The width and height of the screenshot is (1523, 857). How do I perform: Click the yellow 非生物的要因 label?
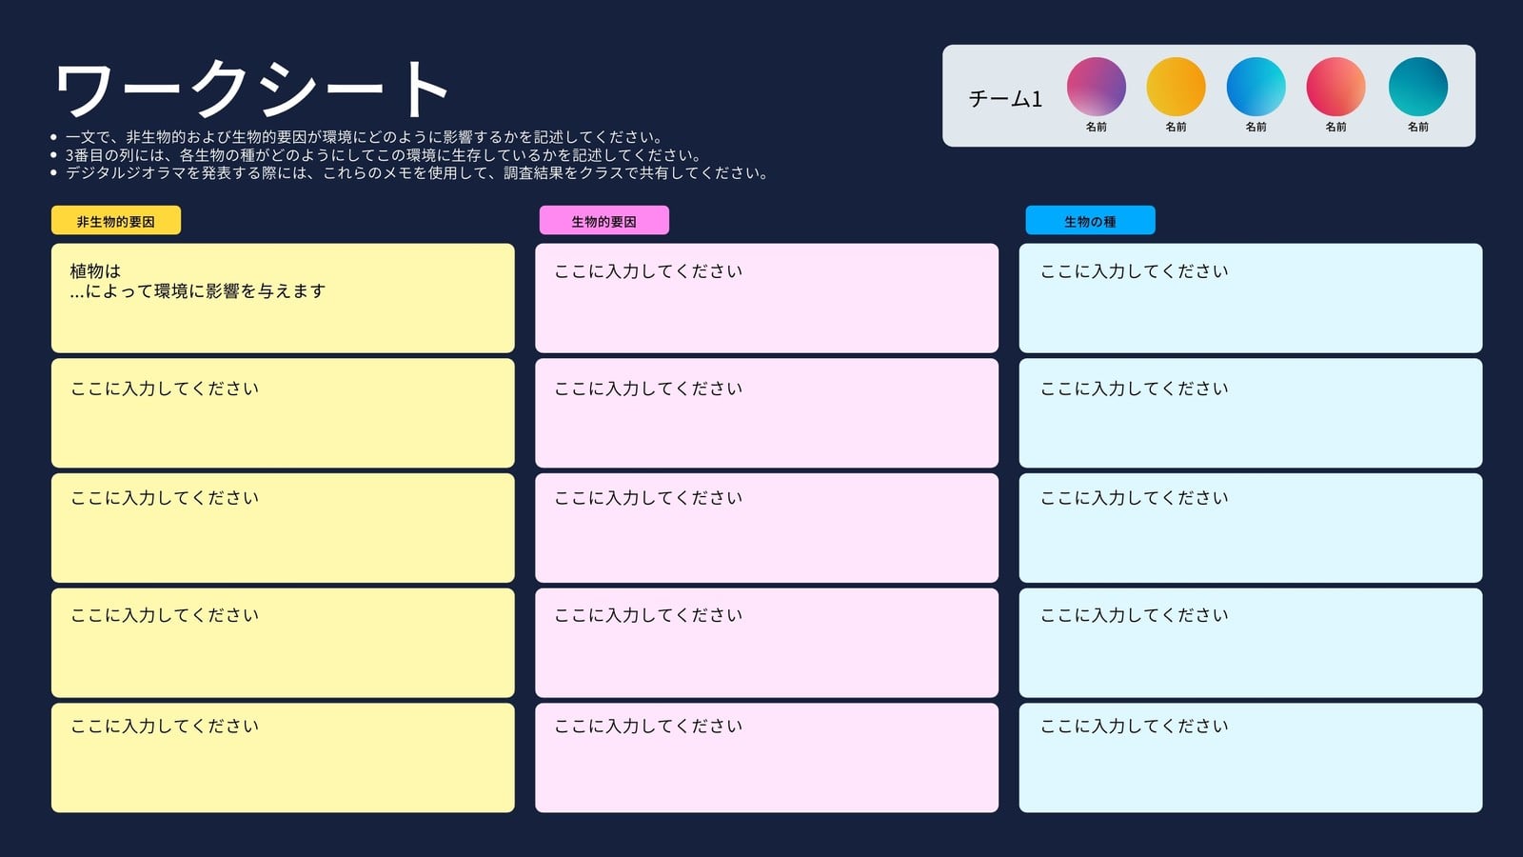(116, 221)
